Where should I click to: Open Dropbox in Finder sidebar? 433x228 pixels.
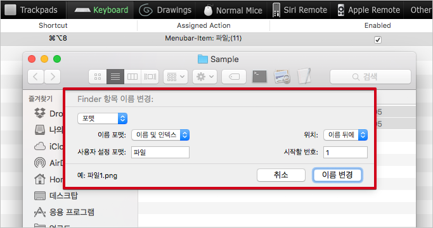48,113
